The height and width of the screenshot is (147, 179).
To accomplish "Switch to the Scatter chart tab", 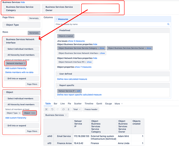I will tap(78, 104).
